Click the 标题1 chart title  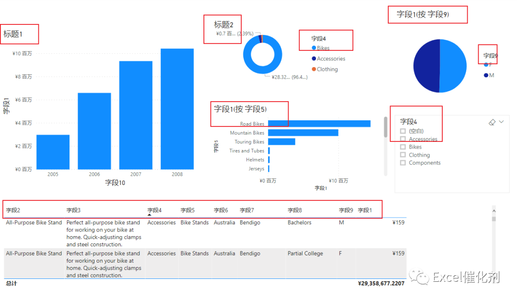(13, 34)
